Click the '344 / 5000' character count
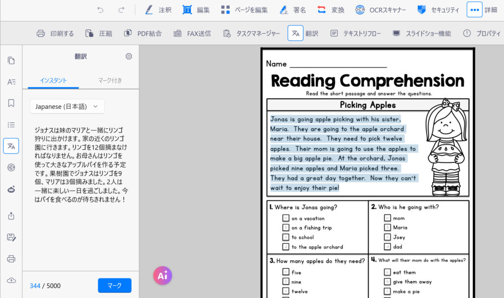The width and height of the screenshot is (504, 298). [x=45, y=286]
